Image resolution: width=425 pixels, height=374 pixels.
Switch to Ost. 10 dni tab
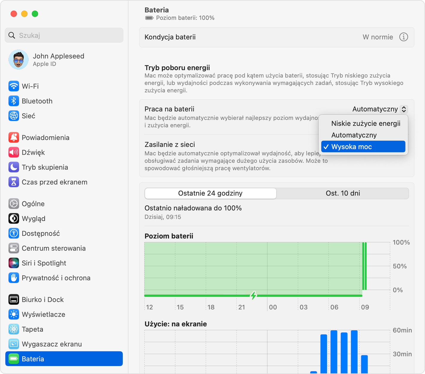[343, 193]
